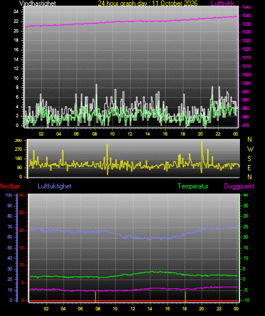Click the 12 wind speed axis value
The height and width of the screenshot is (316, 265).
16,68
